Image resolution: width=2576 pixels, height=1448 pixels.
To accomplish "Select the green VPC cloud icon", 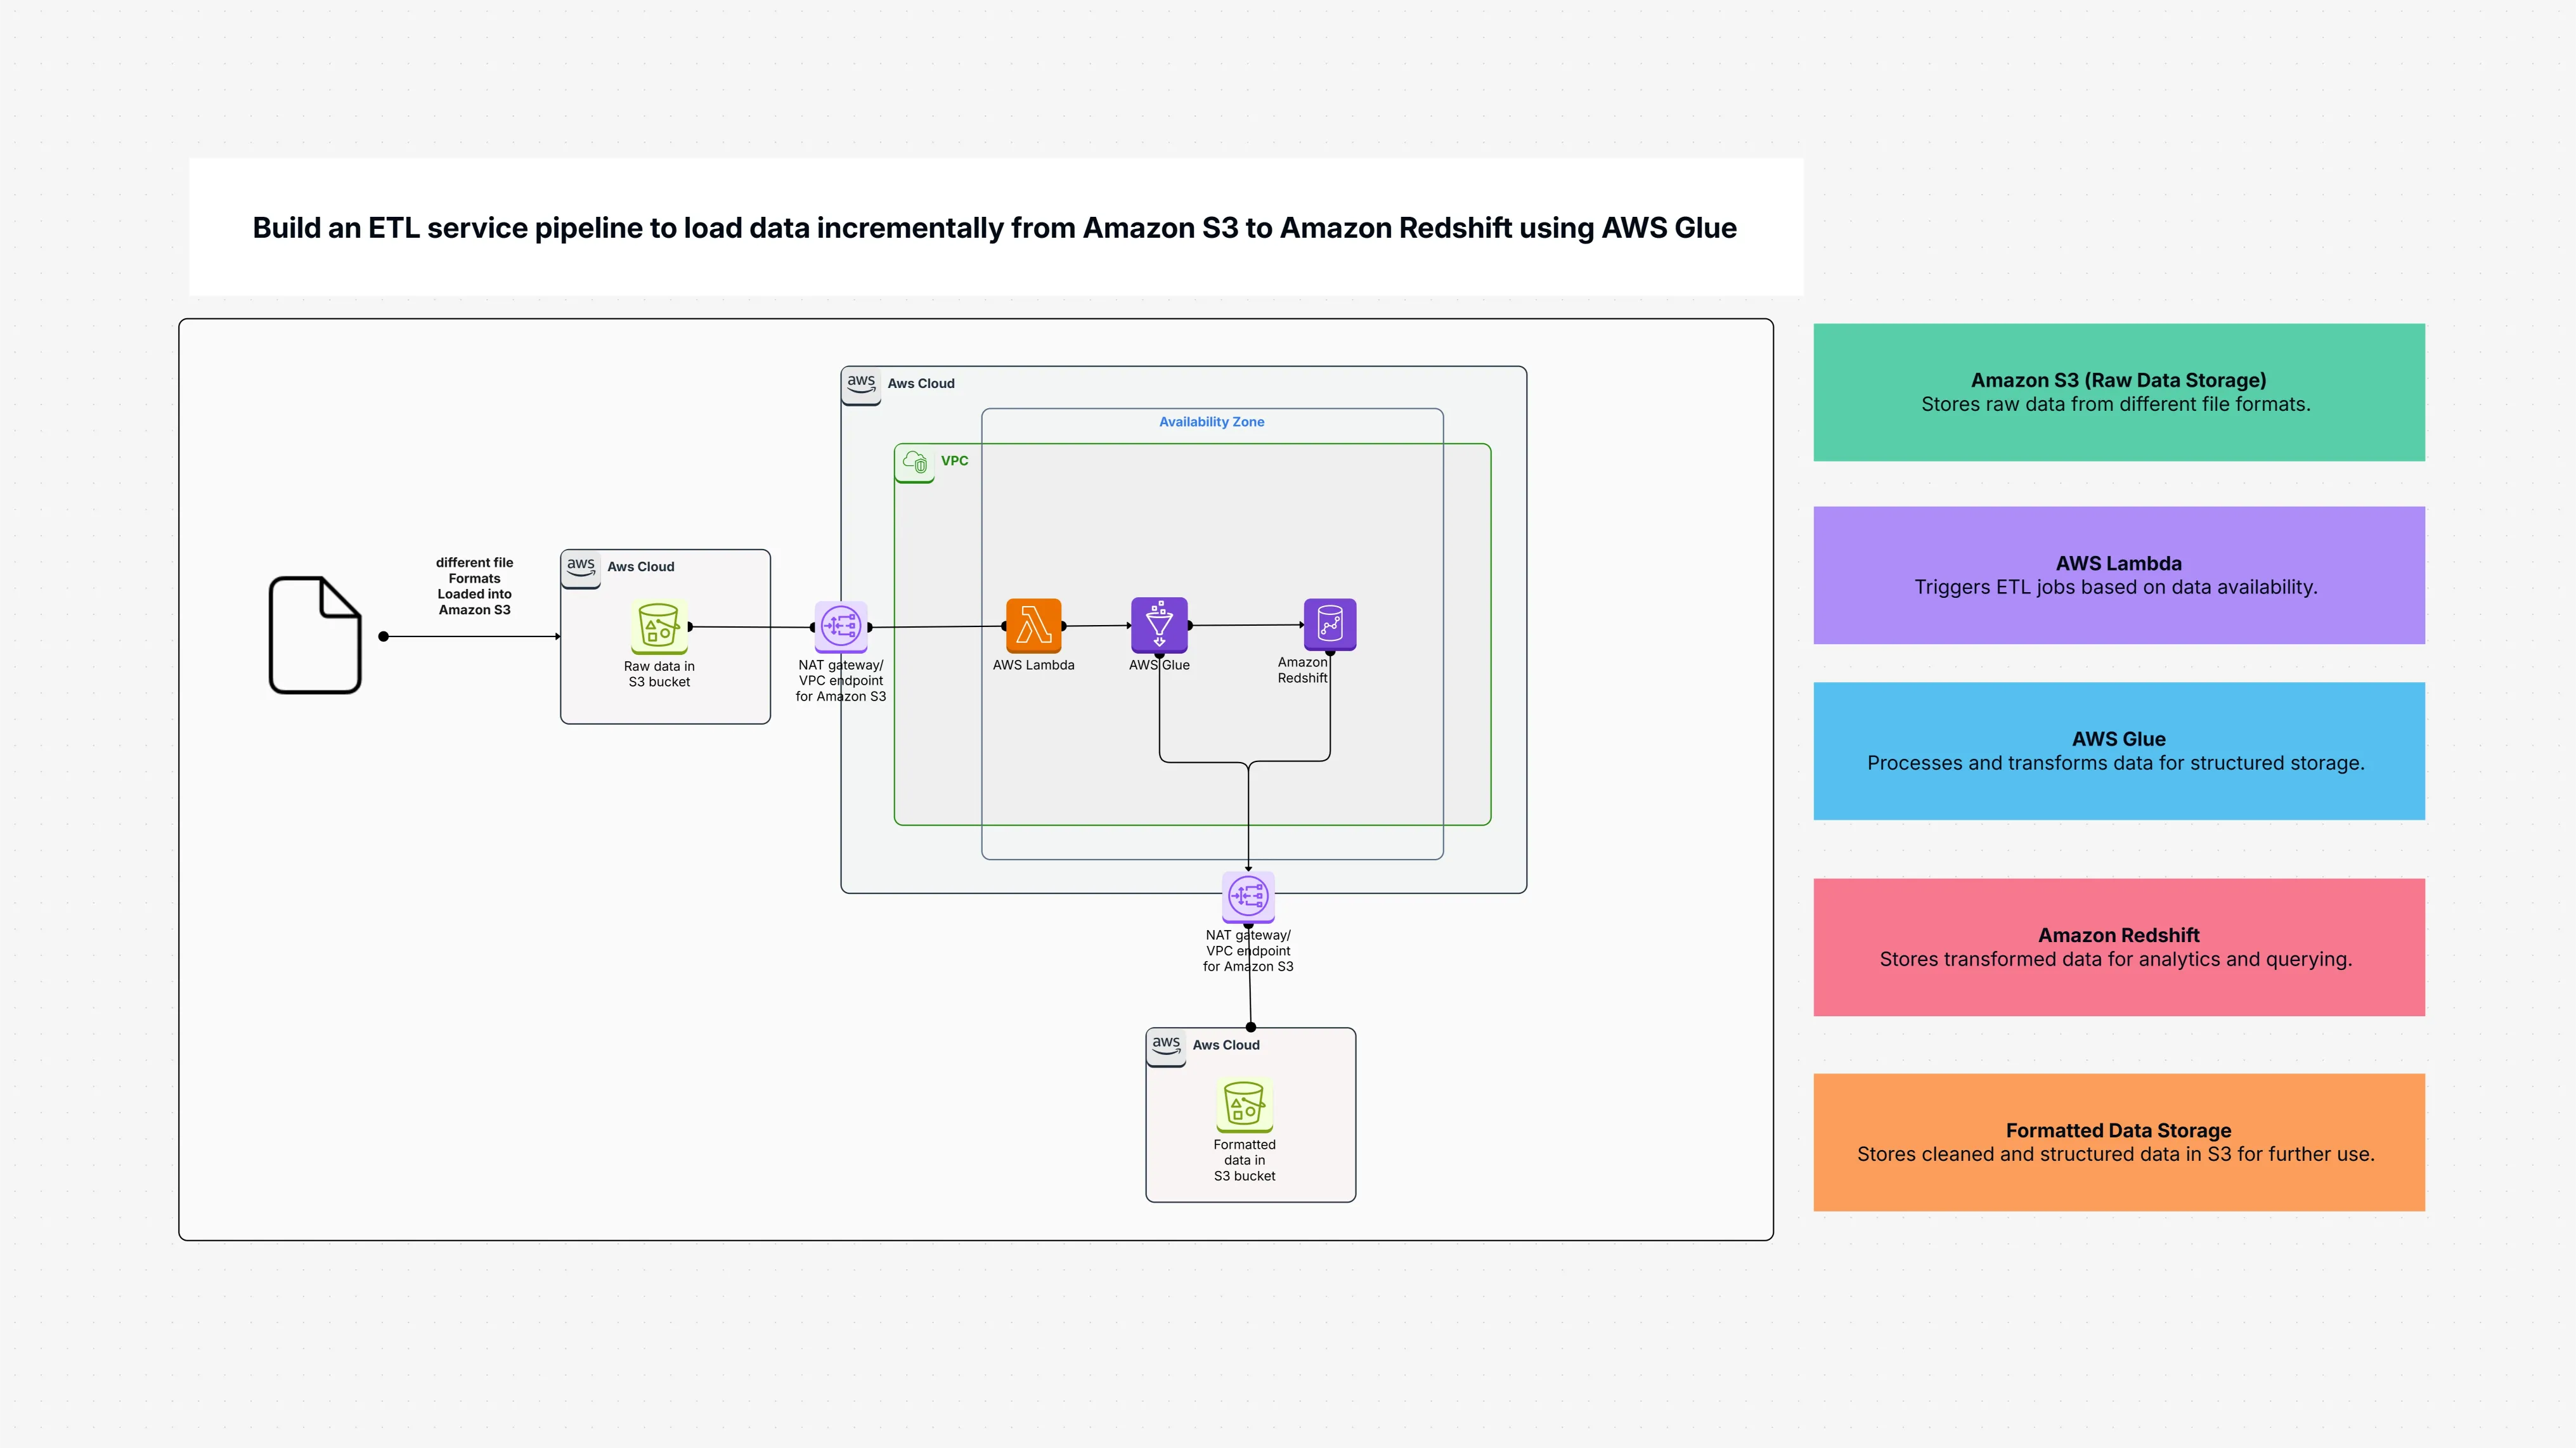I will click(914, 462).
